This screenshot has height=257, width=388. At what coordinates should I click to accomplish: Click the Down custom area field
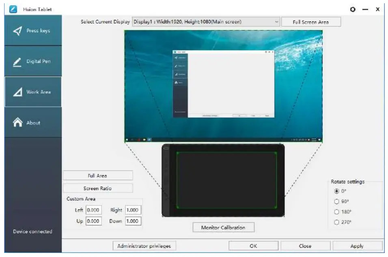coord(134,221)
